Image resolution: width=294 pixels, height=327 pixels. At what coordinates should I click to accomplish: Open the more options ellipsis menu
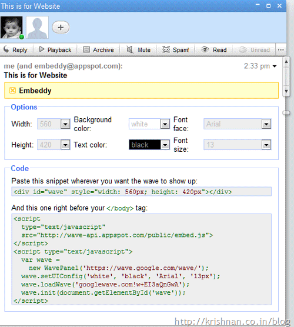[x=280, y=50]
